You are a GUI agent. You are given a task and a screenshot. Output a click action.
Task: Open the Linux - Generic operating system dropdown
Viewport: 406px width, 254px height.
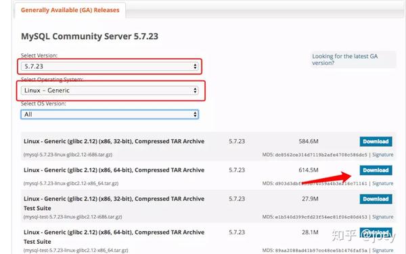pos(110,91)
